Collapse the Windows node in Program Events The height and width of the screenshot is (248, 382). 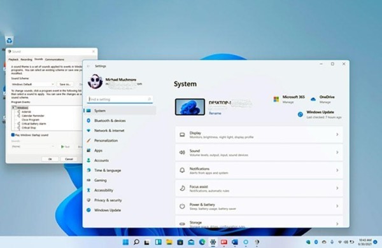(13, 107)
